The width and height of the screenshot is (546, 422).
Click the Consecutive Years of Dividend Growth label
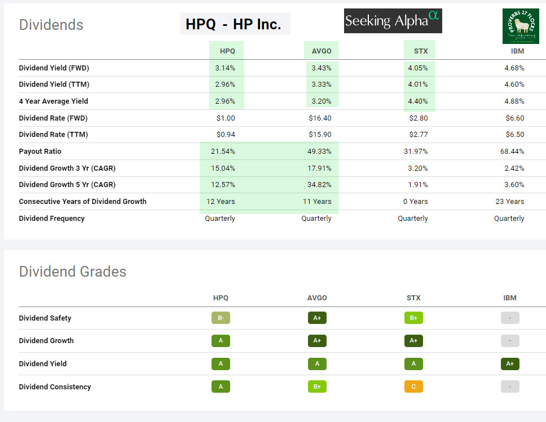pos(82,201)
